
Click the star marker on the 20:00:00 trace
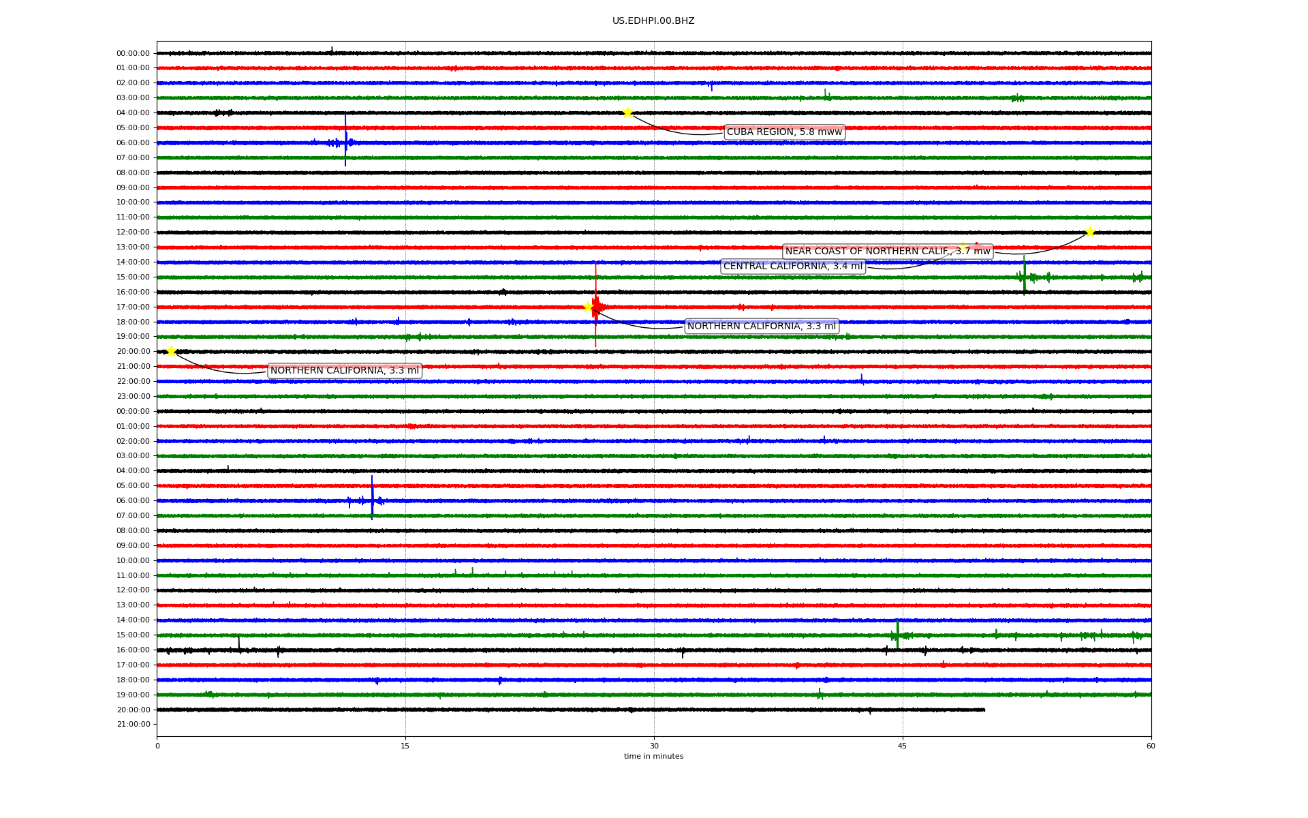coord(171,352)
